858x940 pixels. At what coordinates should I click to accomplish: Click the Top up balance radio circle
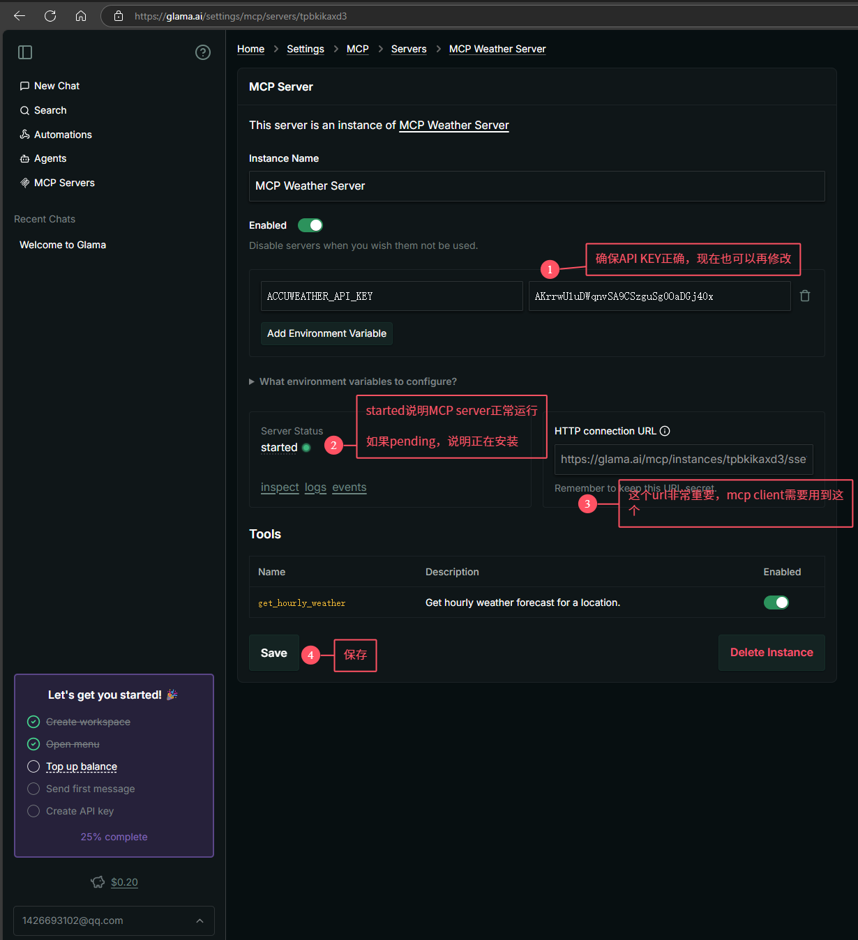(33, 766)
